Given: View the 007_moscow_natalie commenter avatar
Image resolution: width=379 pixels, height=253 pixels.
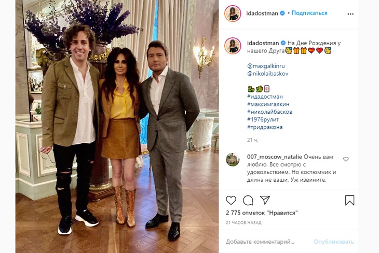Looking at the screenshot, I should [x=233, y=159].
